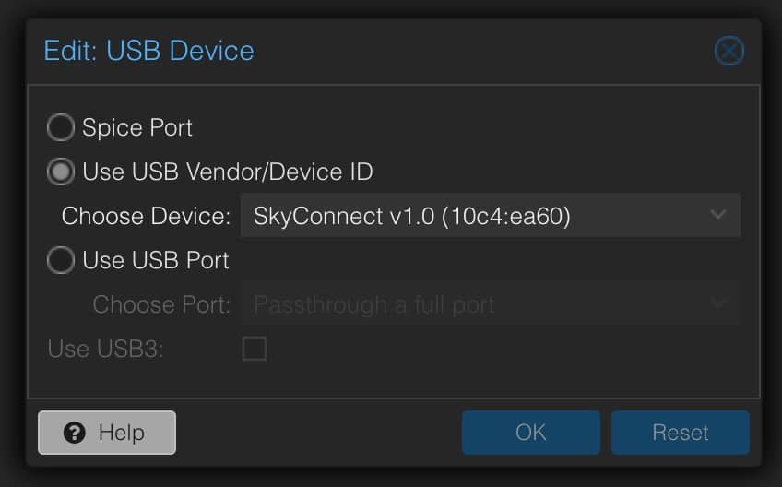Screen dimensions: 782x487
Task: Select Use USB Vendor/Device ID option
Action: (x=61, y=172)
